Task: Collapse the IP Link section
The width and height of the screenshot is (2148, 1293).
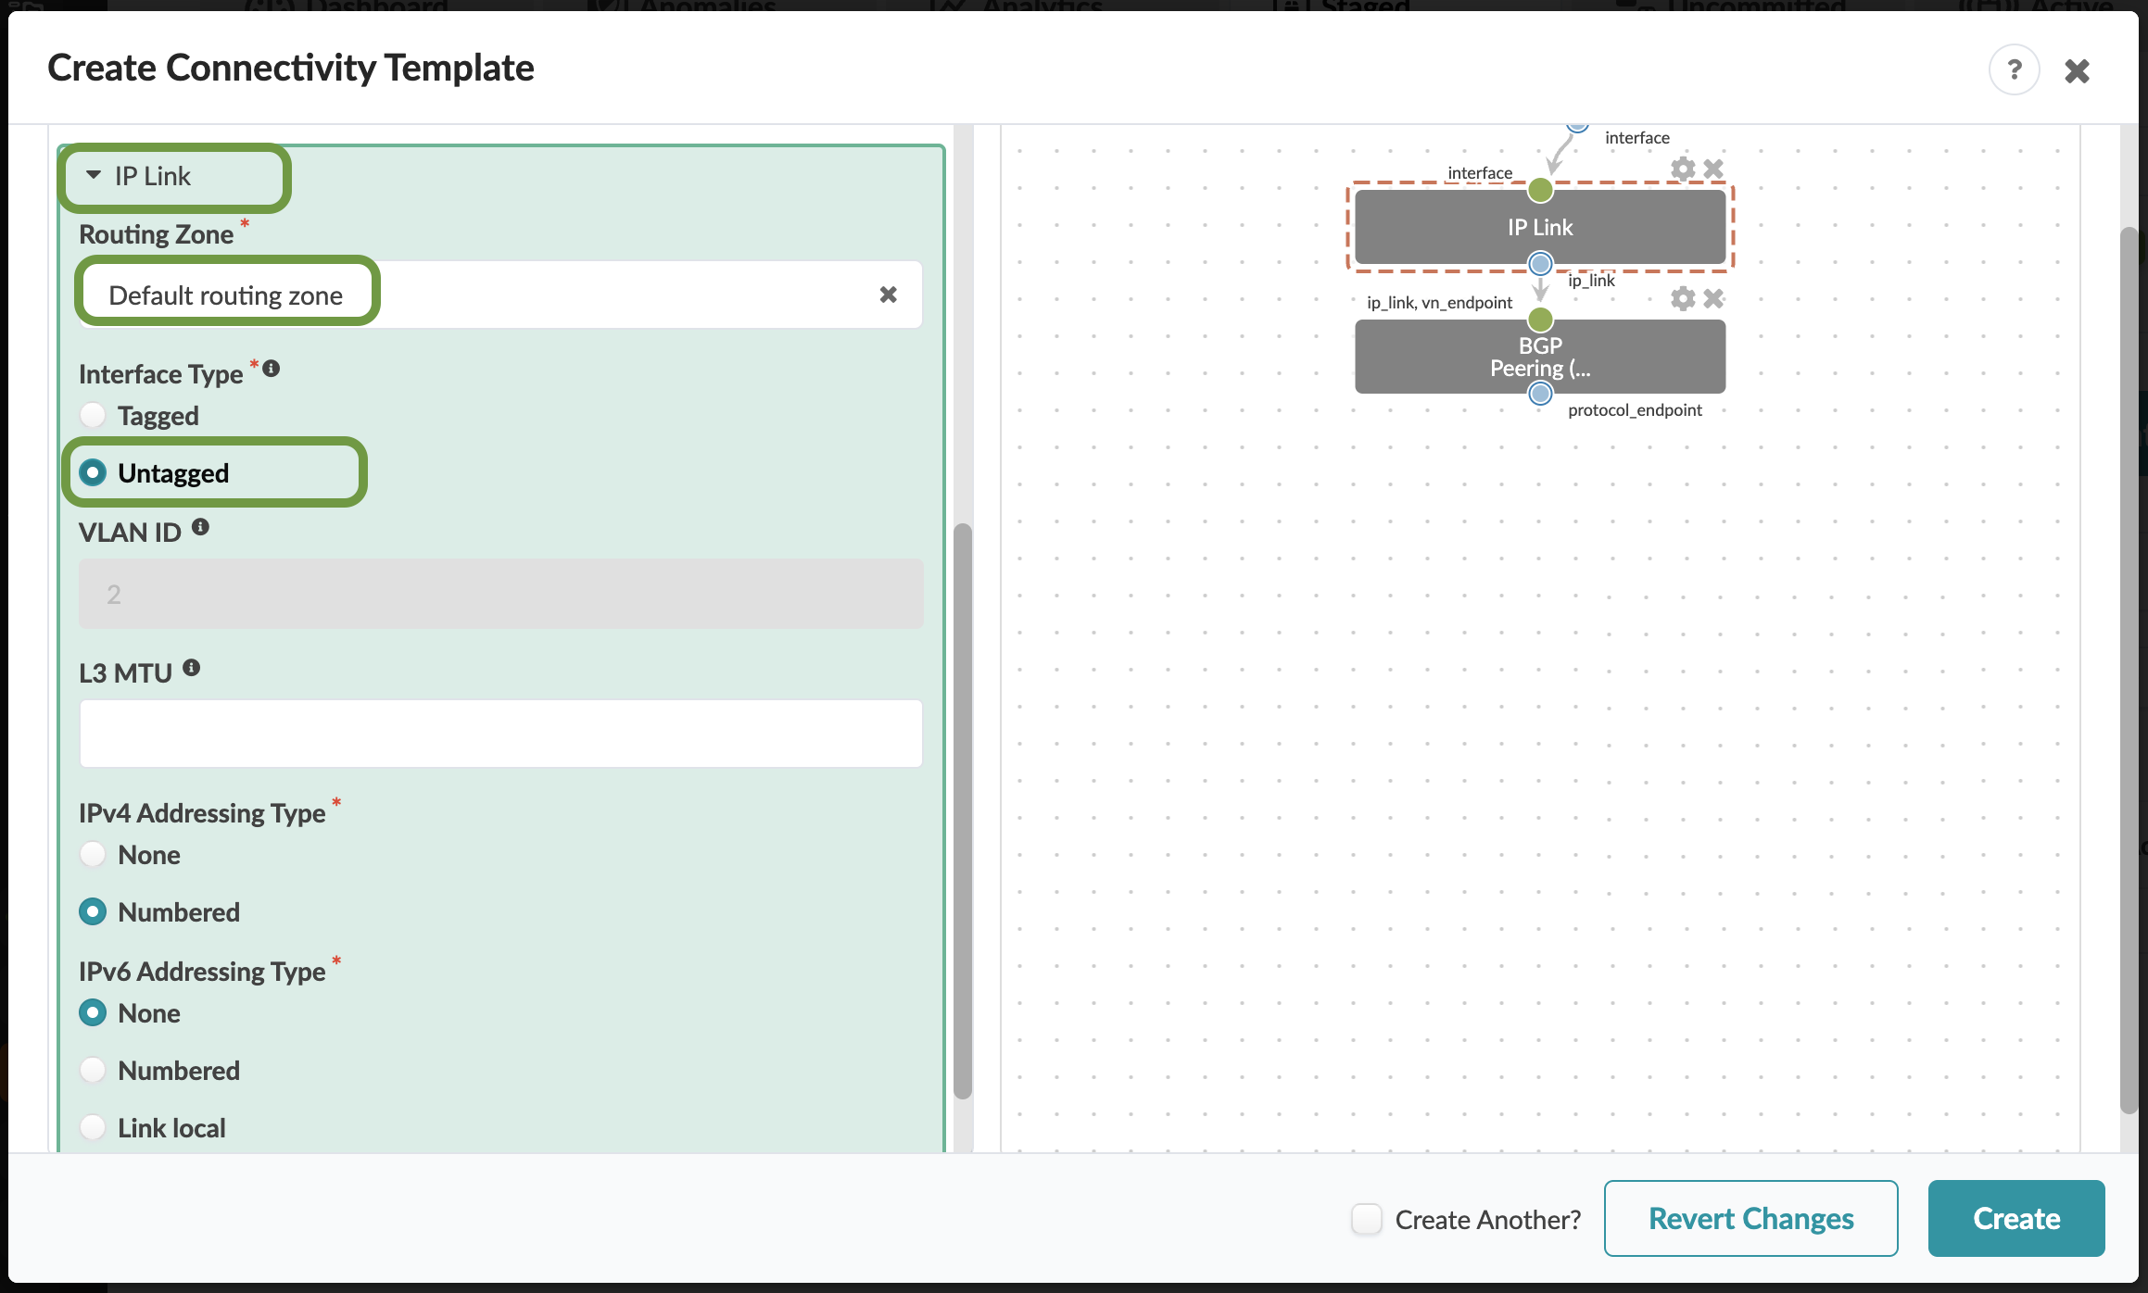Action: pos(94,175)
